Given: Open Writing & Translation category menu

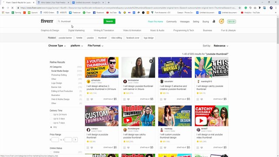Looking at the screenshot, I should (x=104, y=31).
